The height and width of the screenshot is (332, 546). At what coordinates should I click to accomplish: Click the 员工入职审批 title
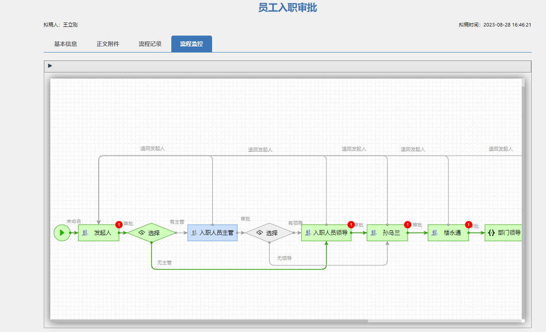tap(288, 8)
